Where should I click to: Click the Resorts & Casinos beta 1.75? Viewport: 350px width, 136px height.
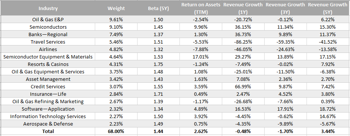point(158,64)
